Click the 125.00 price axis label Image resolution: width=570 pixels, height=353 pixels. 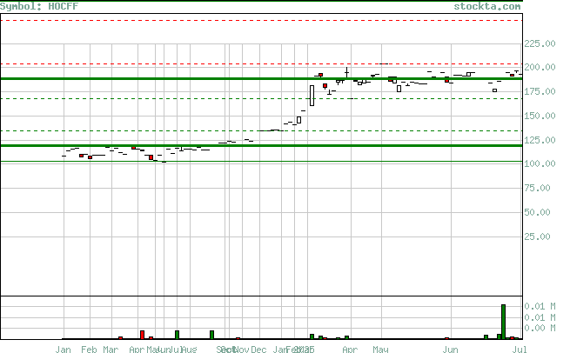point(540,140)
